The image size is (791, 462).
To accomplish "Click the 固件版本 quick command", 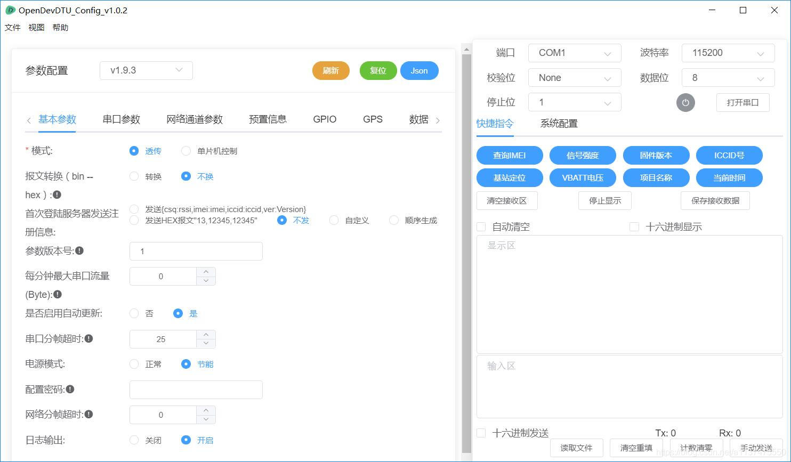I will (x=656, y=155).
